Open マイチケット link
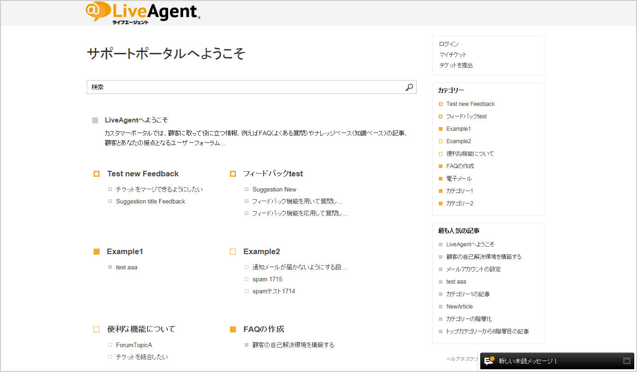 453,55
